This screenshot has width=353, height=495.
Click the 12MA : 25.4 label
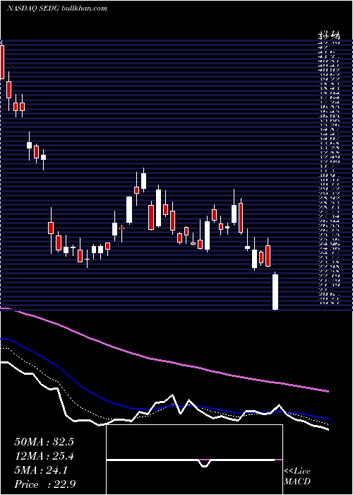pyautogui.click(x=44, y=456)
